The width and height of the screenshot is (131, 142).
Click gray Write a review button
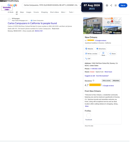point(107,81)
